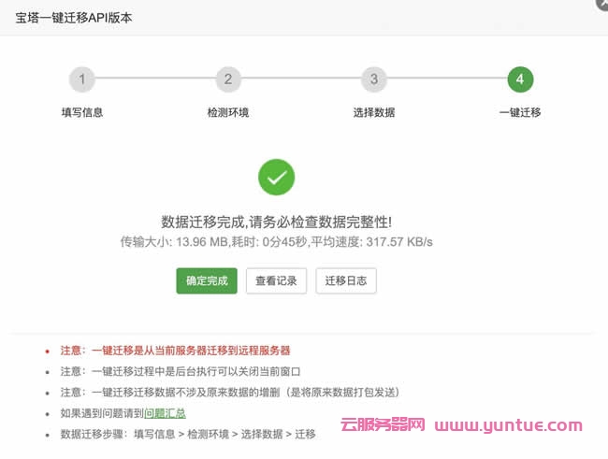Click the red 注意 warning note

pos(175,351)
